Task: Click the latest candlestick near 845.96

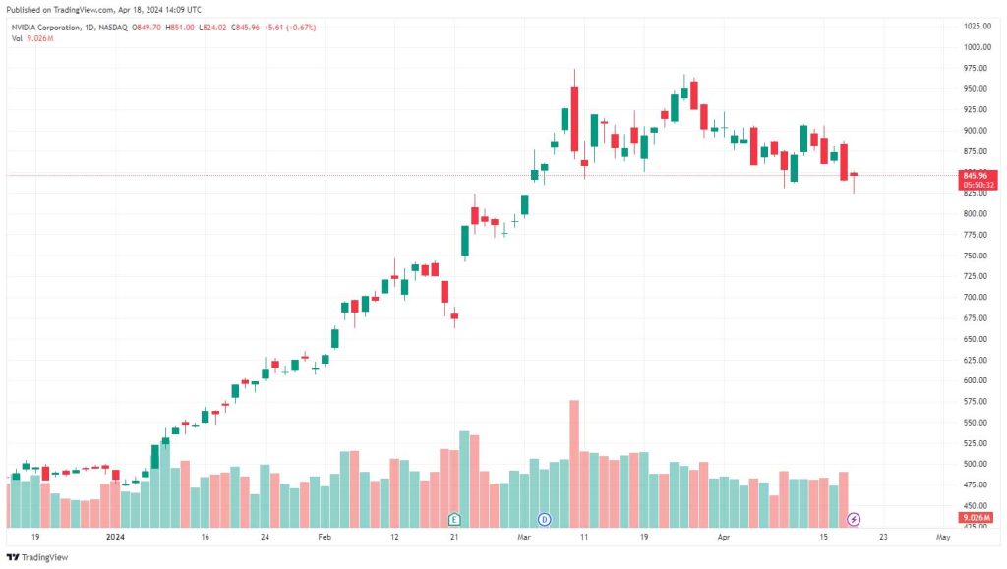Action: coord(854,175)
